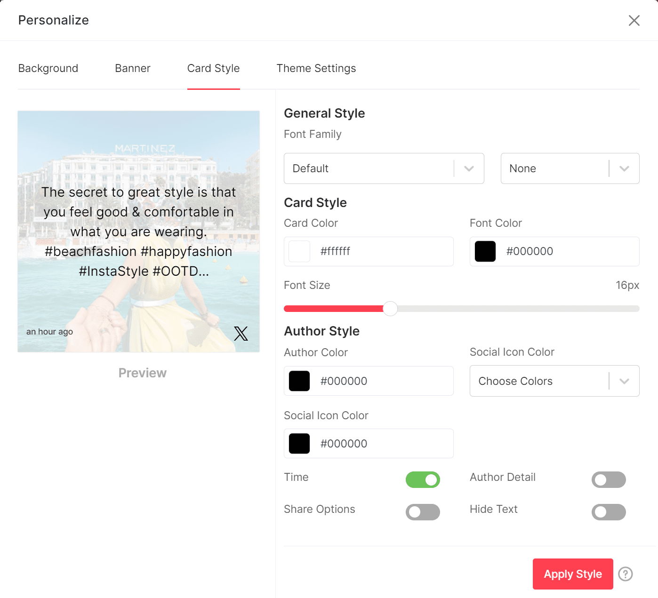Viewport: 658px width, 598px height.
Task: Click the Font Size slider handle
Action: 390,309
